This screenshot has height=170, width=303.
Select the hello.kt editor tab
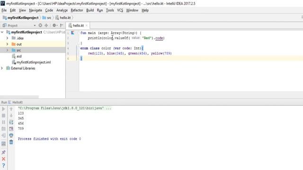pyautogui.click(x=78, y=25)
